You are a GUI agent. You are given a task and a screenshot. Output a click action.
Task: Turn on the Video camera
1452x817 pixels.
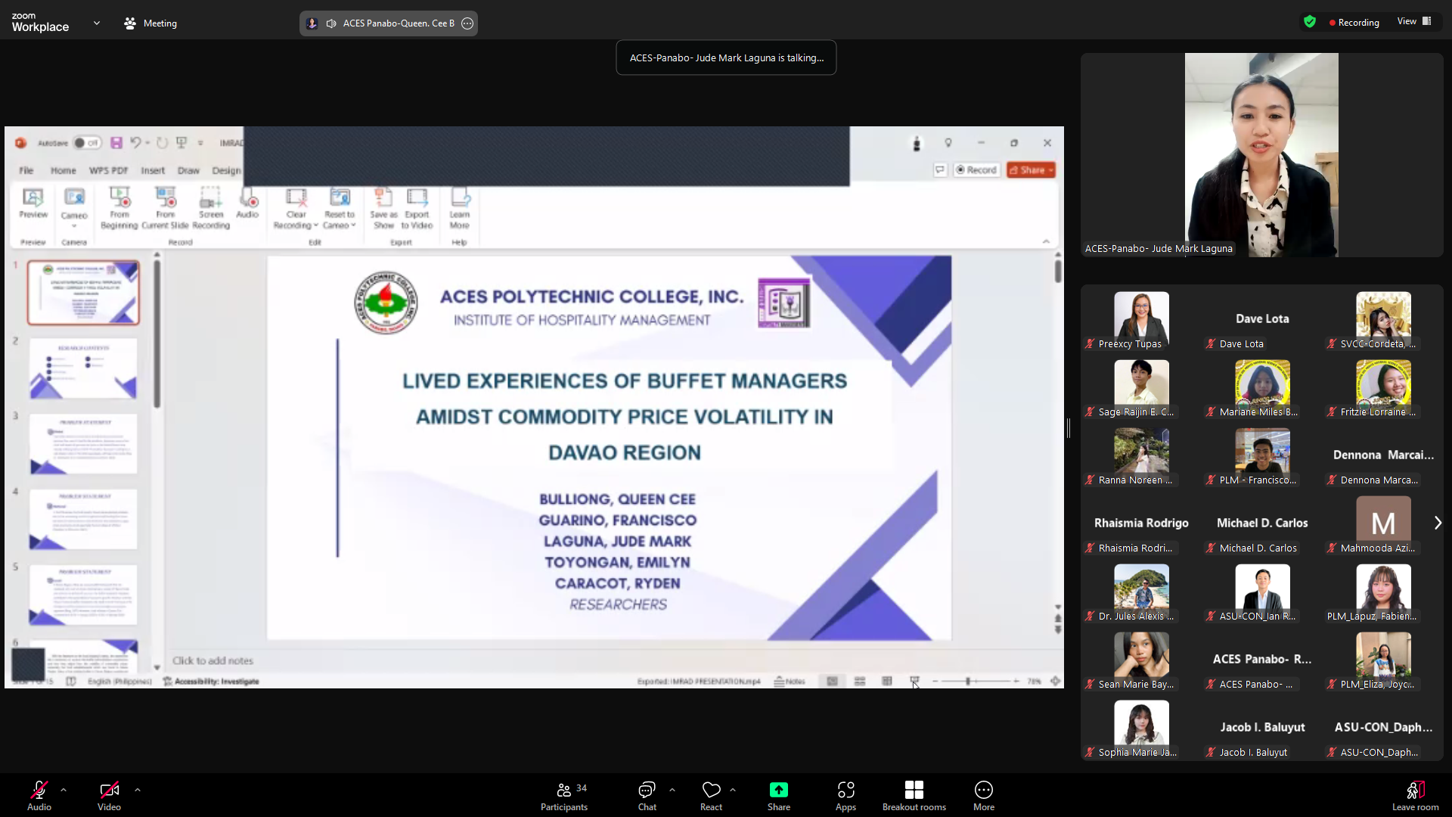tap(109, 791)
